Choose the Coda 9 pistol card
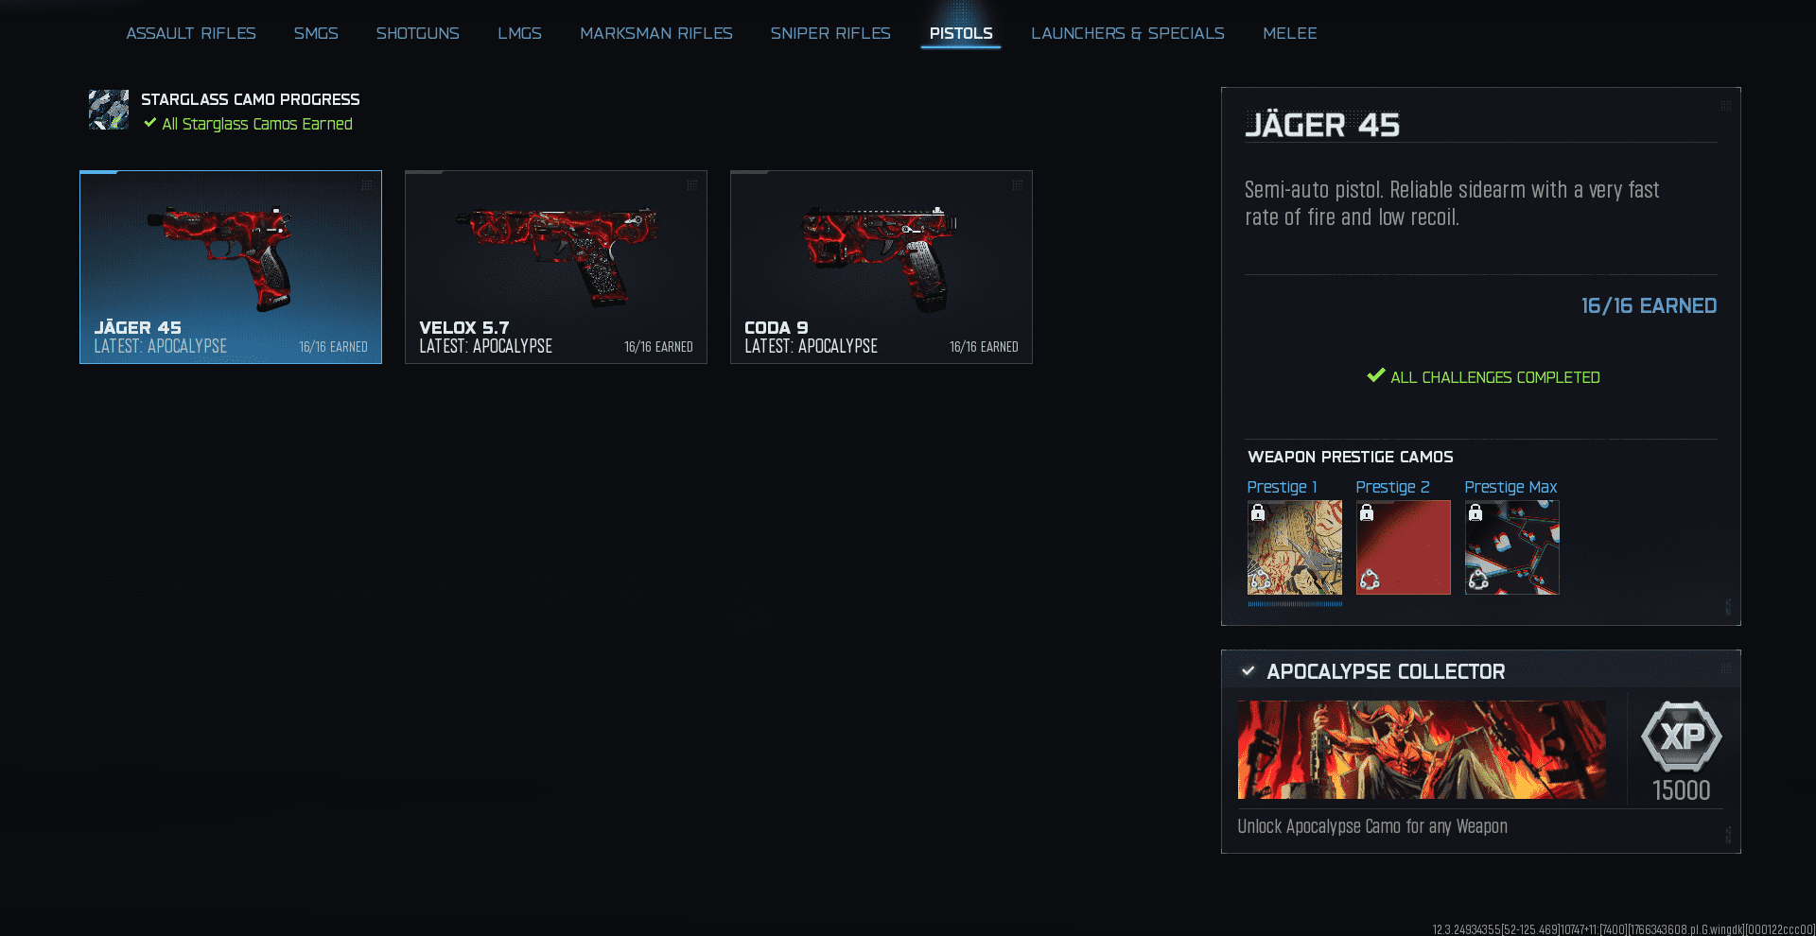The height and width of the screenshot is (936, 1816). pos(882,267)
